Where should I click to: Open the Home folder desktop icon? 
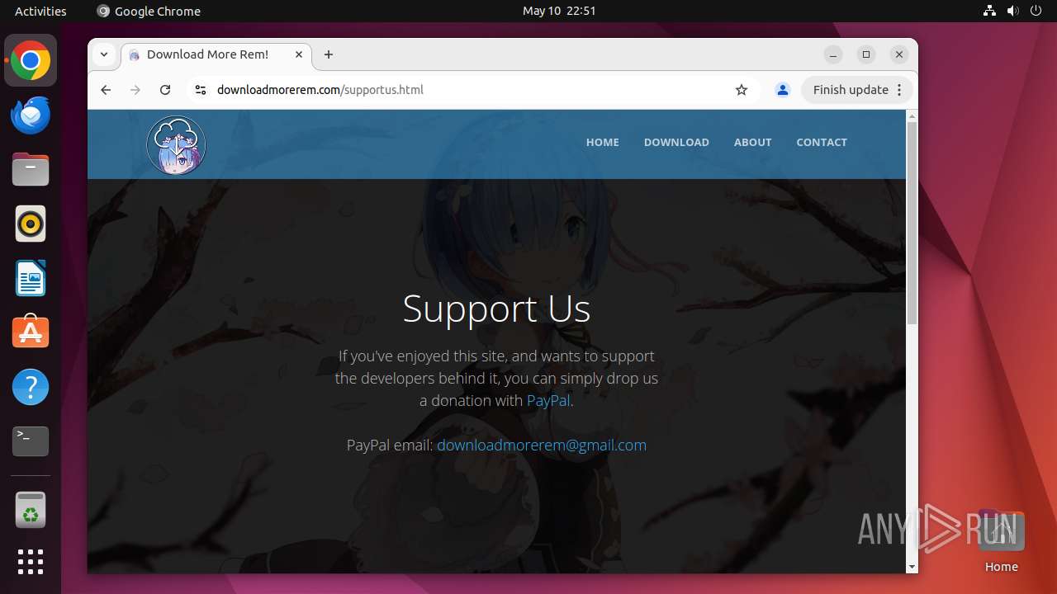tap(1001, 541)
